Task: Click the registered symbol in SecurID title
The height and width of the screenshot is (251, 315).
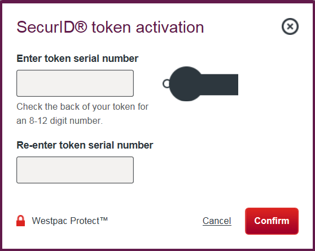Action: pos(81,26)
